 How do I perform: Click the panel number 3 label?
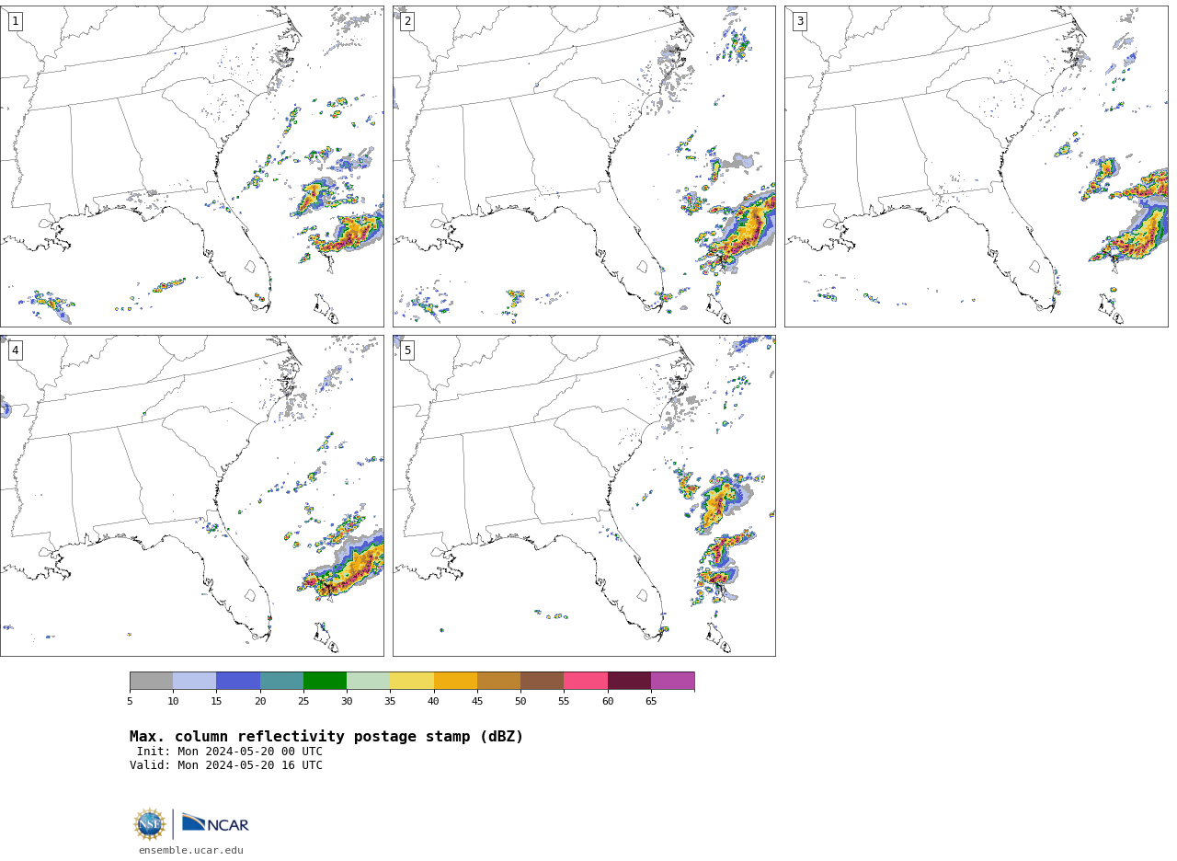click(800, 21)
